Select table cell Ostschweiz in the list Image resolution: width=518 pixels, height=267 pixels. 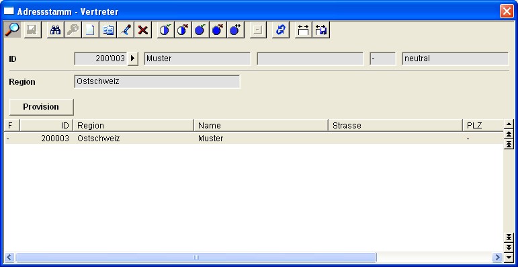click(x=99, y=139)
